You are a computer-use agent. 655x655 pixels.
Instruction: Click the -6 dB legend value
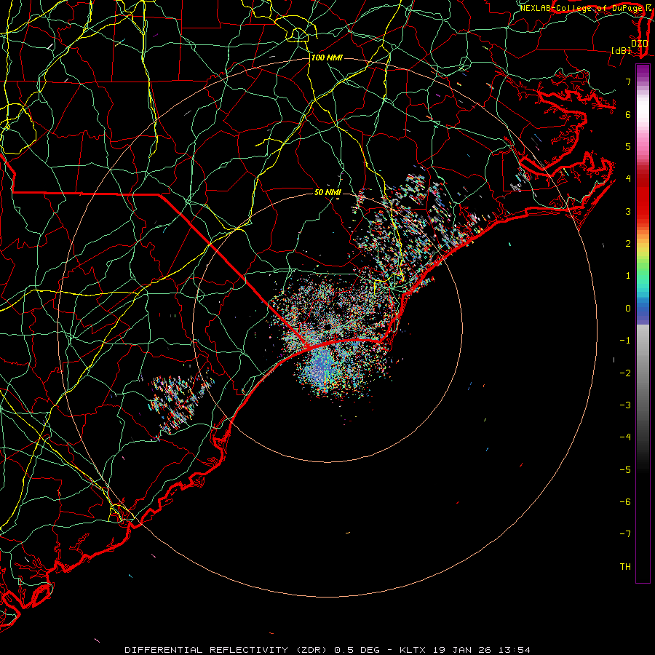(625, 502)
